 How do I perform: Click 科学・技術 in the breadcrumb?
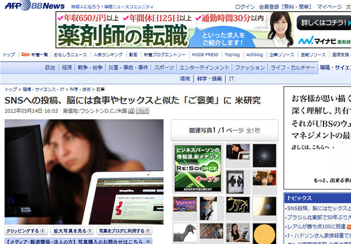pyautogui.click(x=80, y=89)
